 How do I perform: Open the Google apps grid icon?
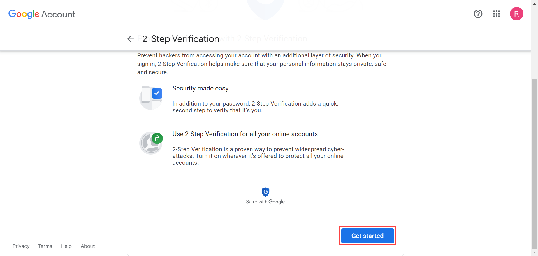point(496,14)
